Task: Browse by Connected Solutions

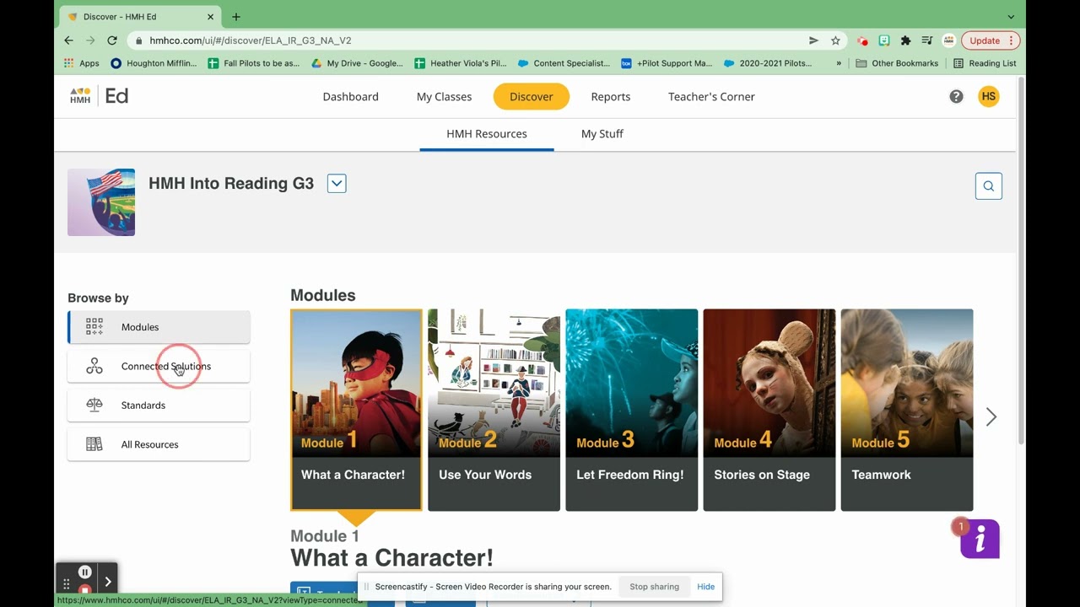Action: click(x=159, y=366)
